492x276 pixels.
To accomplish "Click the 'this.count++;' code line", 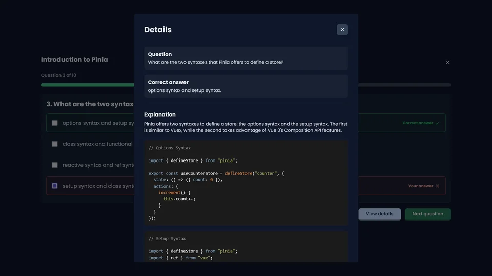I will (179, 199).
